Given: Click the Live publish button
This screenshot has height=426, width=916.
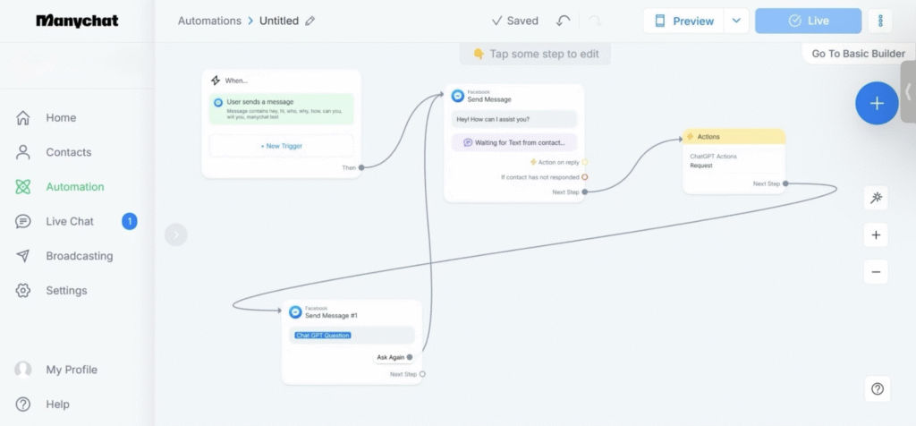Looking at the screenshot, I should (808, 21).
